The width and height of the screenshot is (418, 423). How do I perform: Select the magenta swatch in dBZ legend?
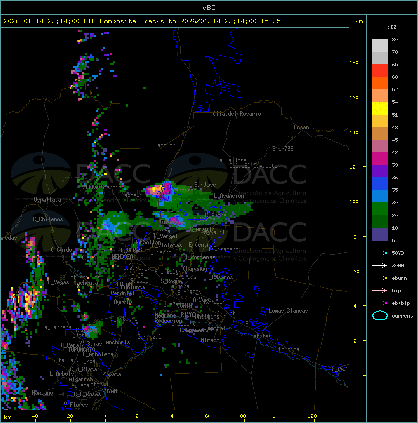(x=380, y=159)
